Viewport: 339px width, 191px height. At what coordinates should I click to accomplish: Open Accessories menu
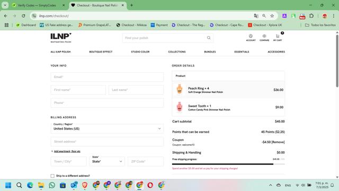pos(276,52)
